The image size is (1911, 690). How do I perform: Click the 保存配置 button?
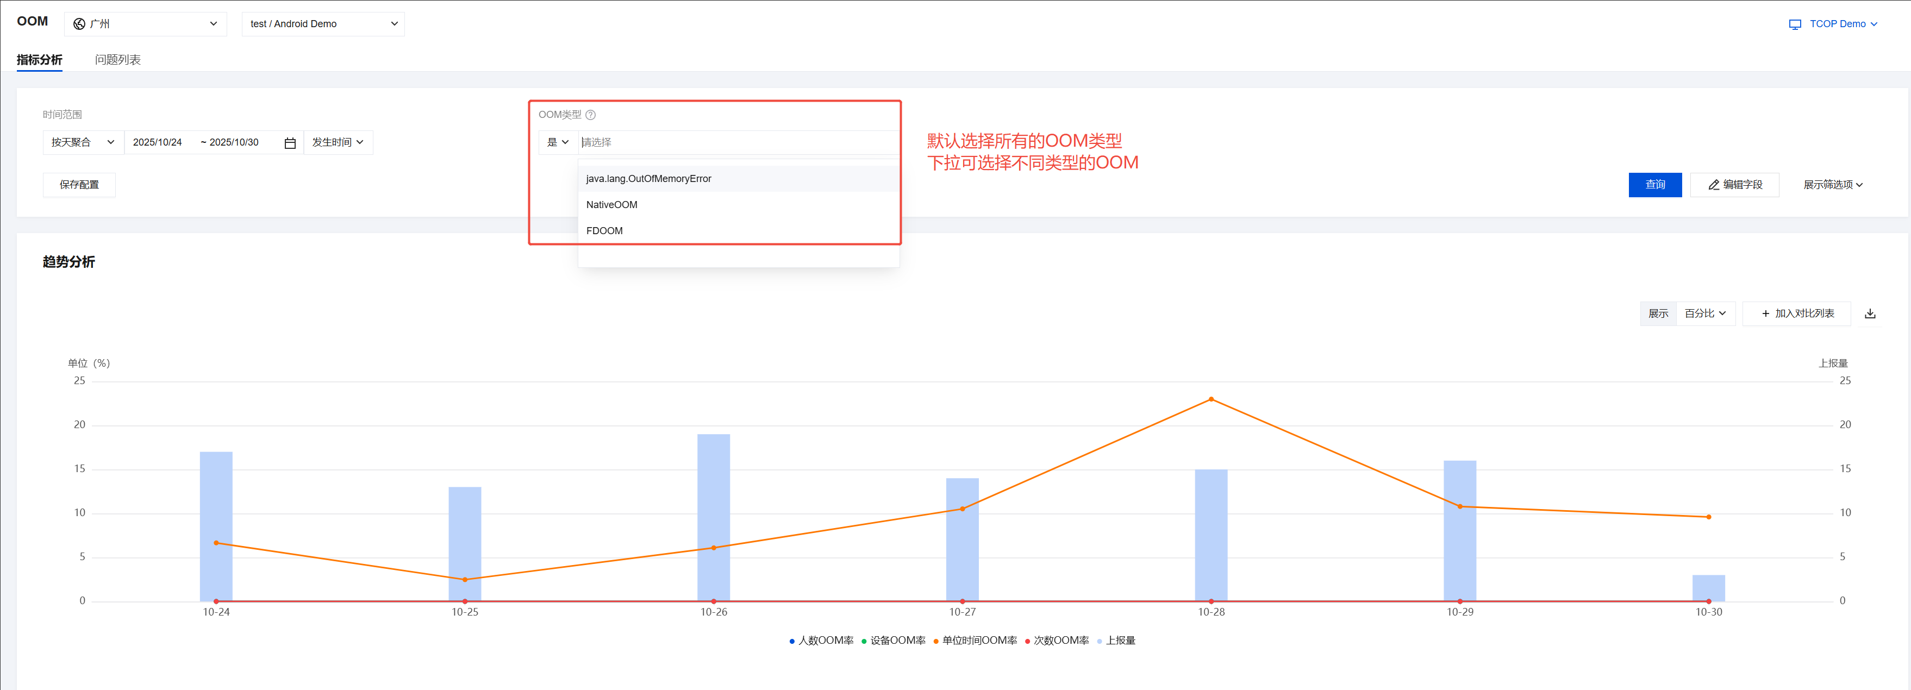79,185
